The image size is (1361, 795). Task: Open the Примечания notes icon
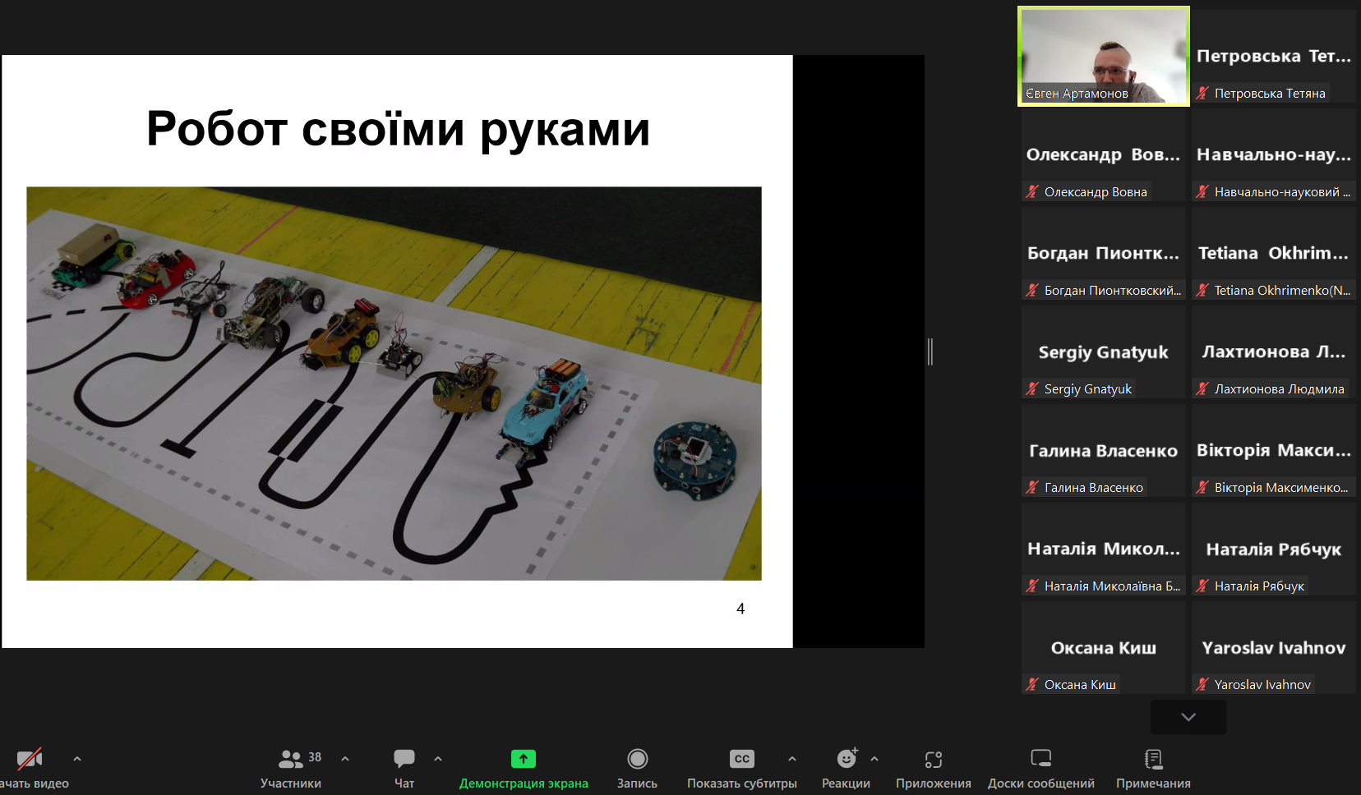tap(1153, 759)
